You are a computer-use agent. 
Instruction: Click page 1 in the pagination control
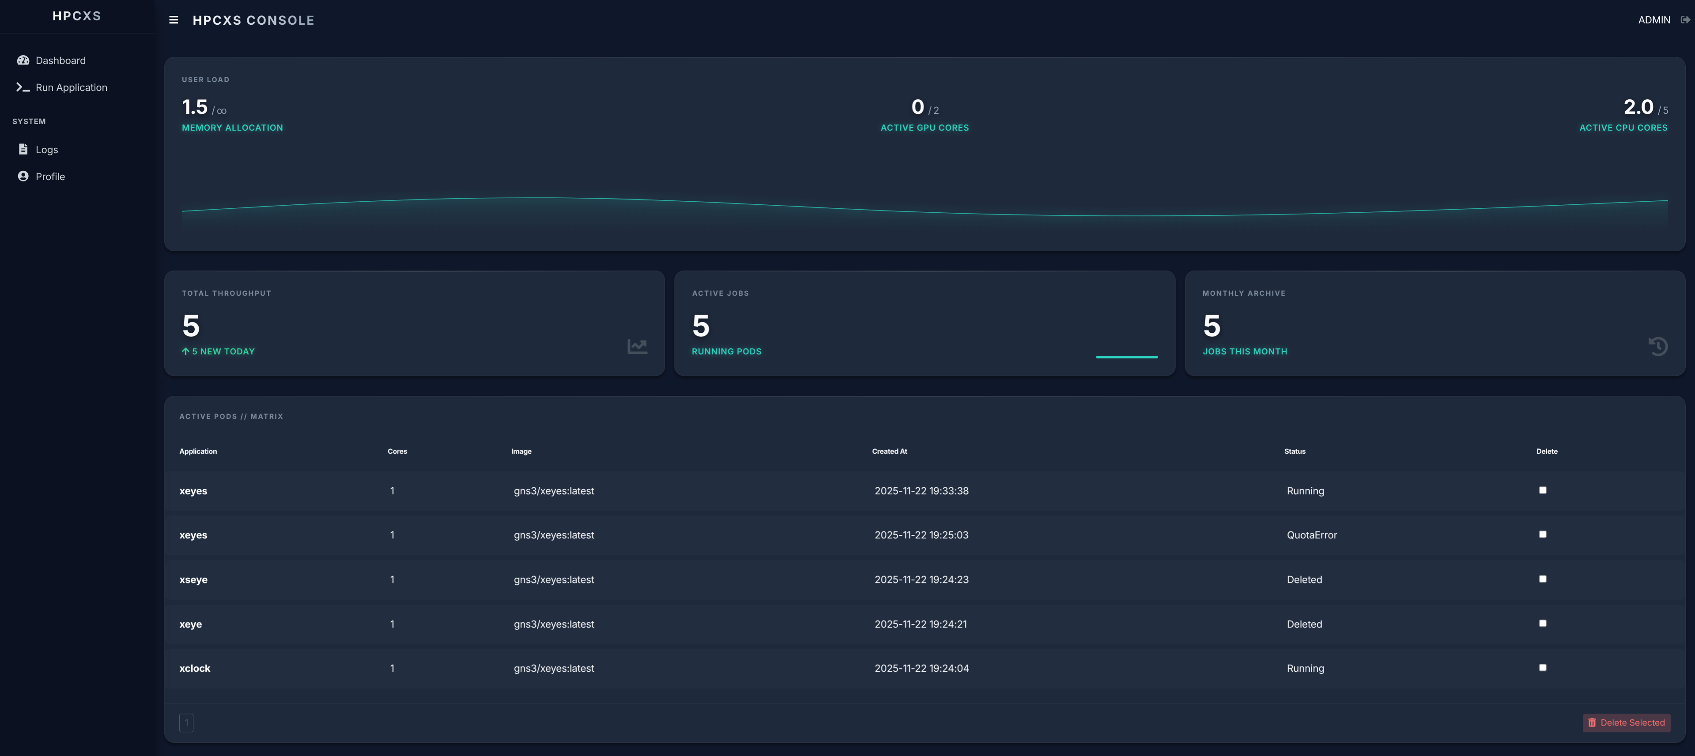[187, 722]
